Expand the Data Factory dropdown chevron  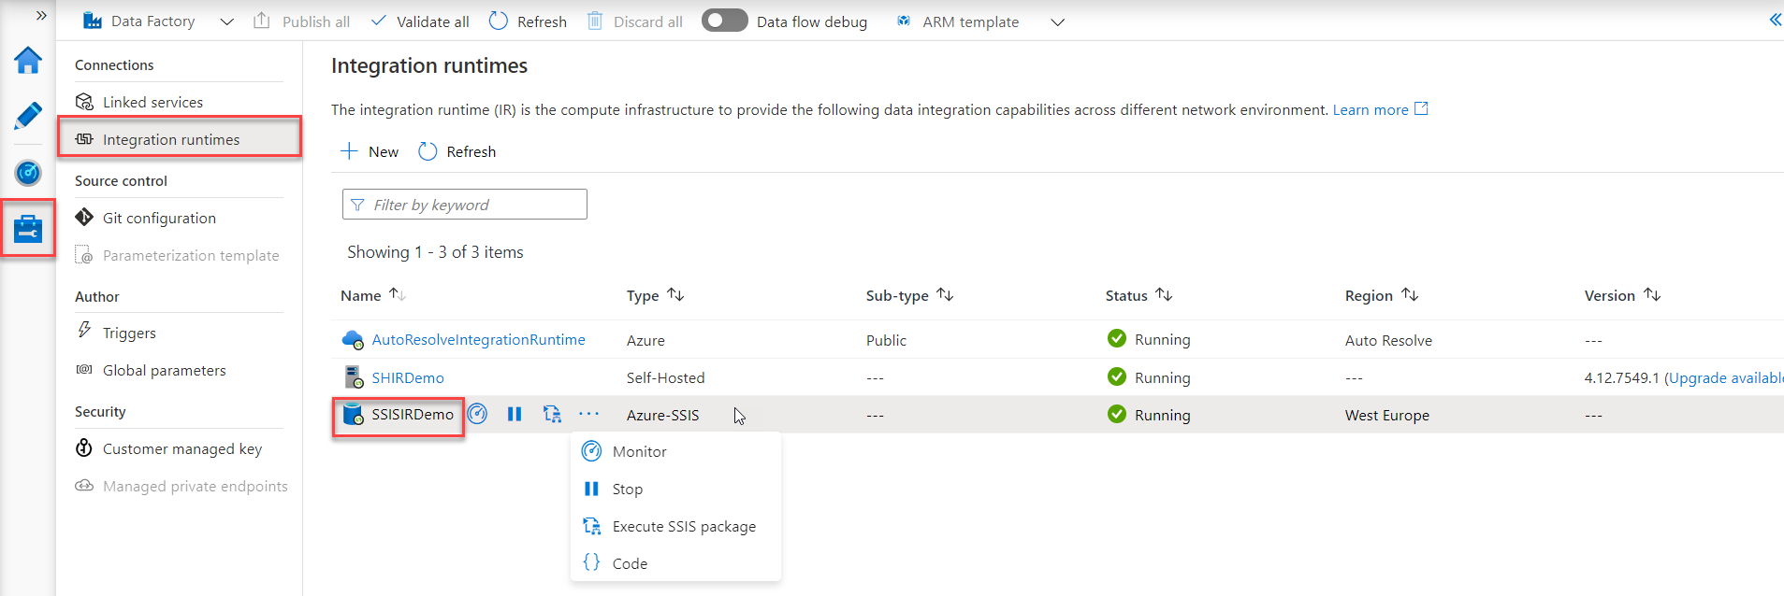pyautogui.click(x=226, y=21)
